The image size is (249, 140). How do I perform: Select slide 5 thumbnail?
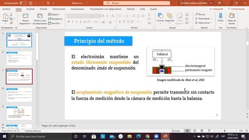[19, 113]
